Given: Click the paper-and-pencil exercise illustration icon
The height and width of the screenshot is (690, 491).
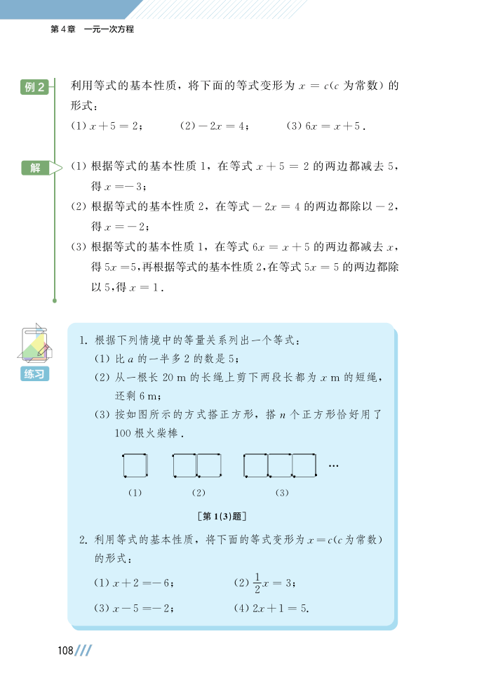Looking at the screenshot, I should click(34, 343).
